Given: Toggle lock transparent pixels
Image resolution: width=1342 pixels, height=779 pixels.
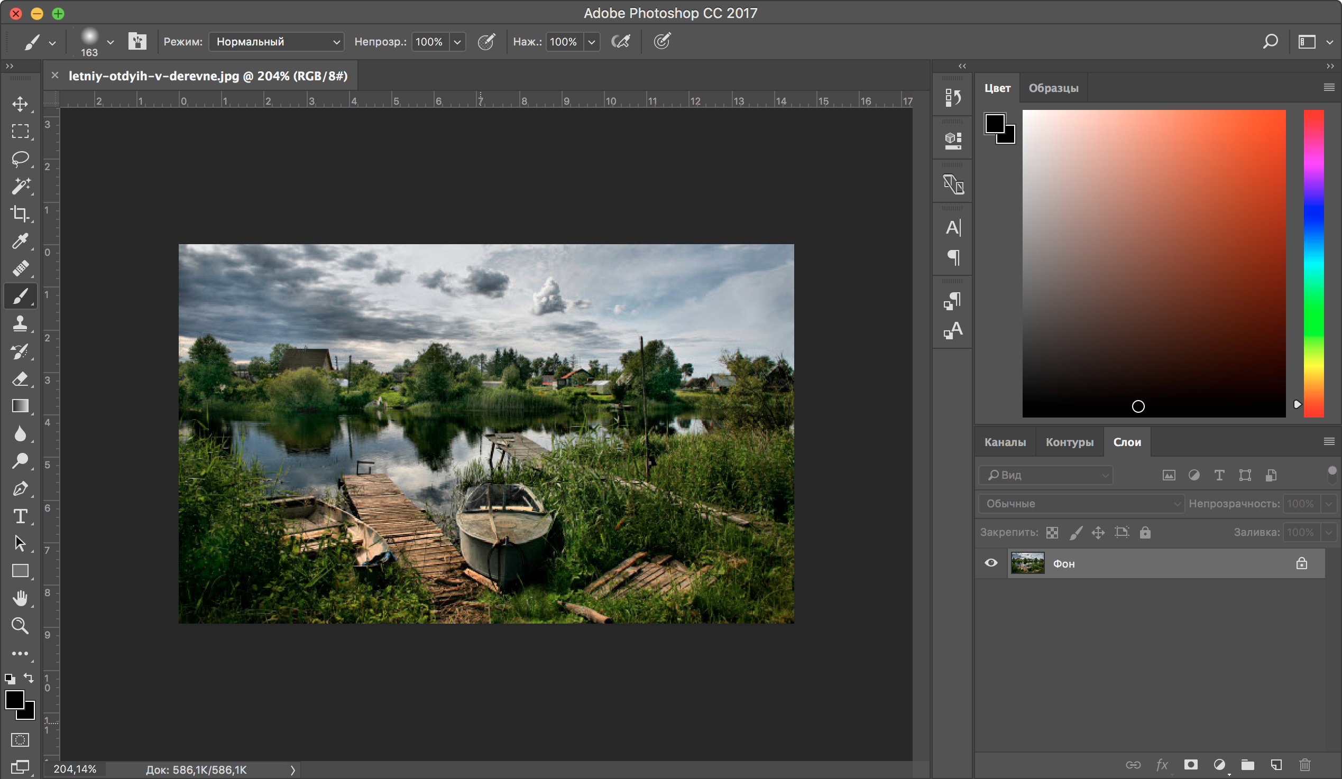Looking at the screenshot, I should coord(1052,533).
